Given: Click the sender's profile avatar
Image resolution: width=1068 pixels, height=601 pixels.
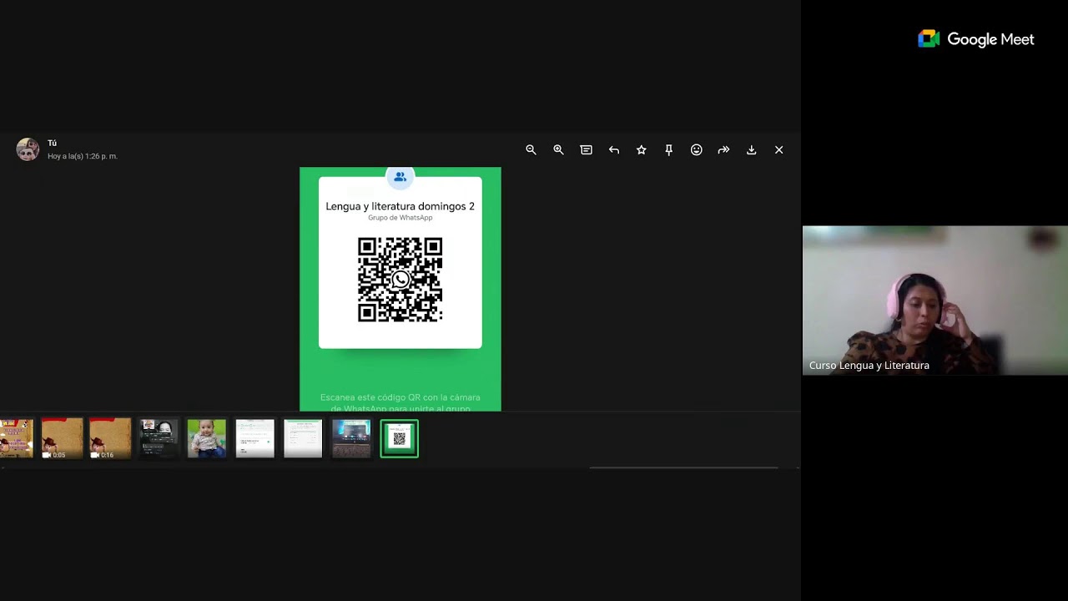Looking at the screenshot, I should (x=28, y=149).
